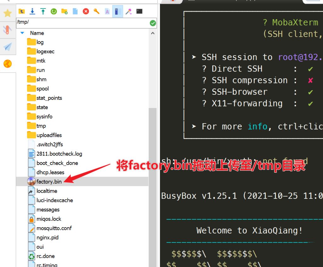Create new file icon in SFTP toolbar
The height and width of the screenshot is (267, 323).
point(75,11)
